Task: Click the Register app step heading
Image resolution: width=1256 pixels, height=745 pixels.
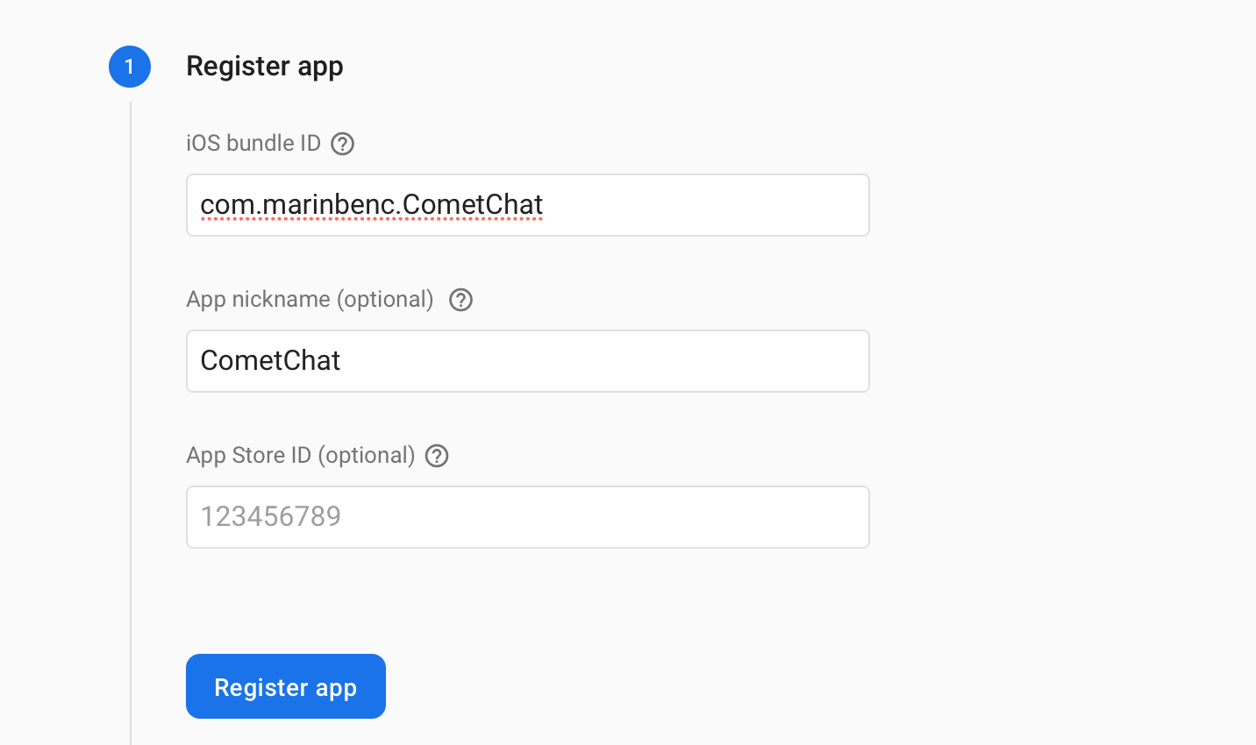Action: tap(265, 67)
